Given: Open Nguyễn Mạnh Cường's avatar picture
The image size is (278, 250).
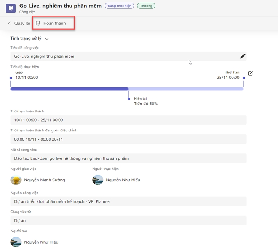Looking at the screenshot, I should (16, 180).
